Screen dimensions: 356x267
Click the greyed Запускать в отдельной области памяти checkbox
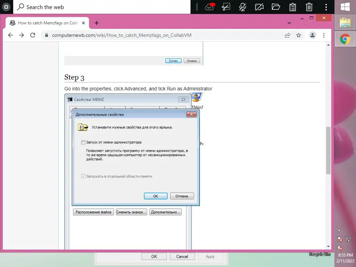point(83,176)
